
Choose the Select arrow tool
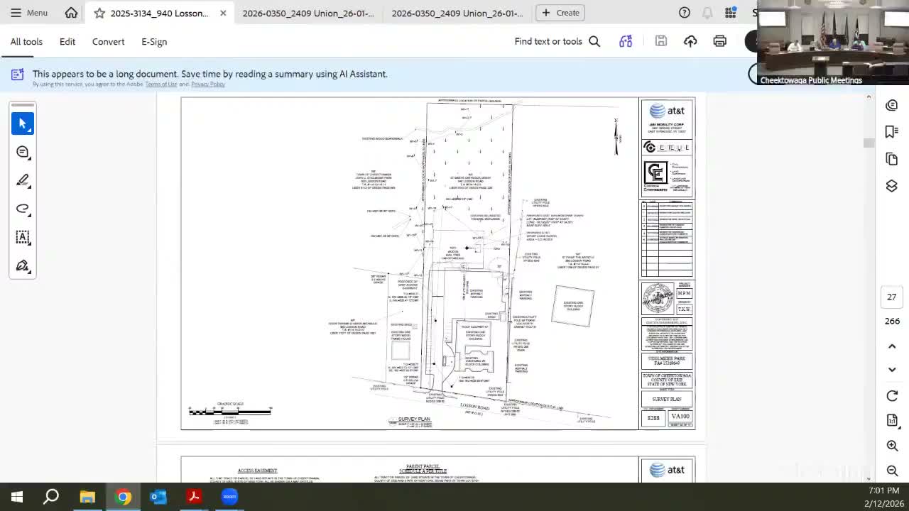[x=23, y=123]
